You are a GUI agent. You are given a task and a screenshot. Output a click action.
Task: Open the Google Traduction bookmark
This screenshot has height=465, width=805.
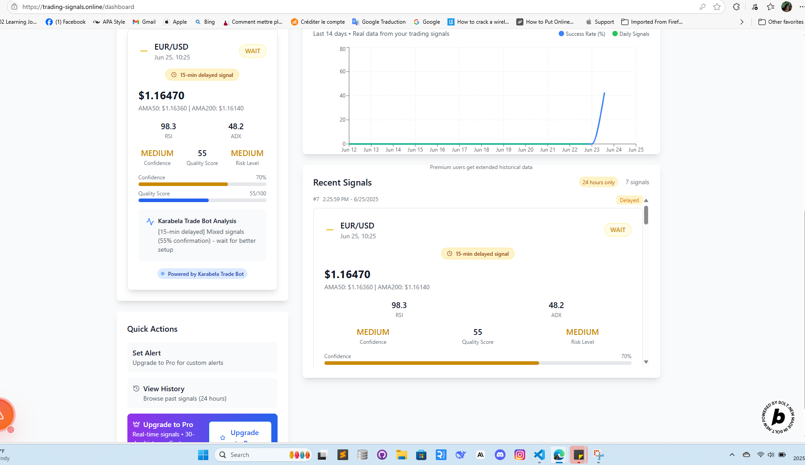[x=379, y=21]
